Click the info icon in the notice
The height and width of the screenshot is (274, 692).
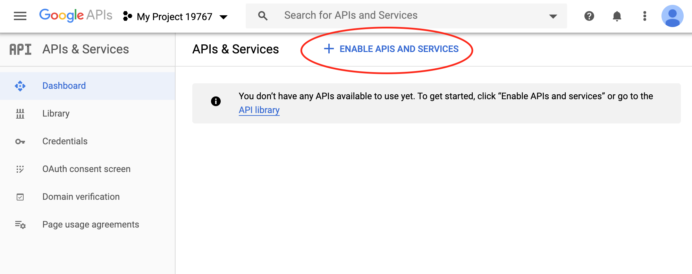(x=216, y=101)
